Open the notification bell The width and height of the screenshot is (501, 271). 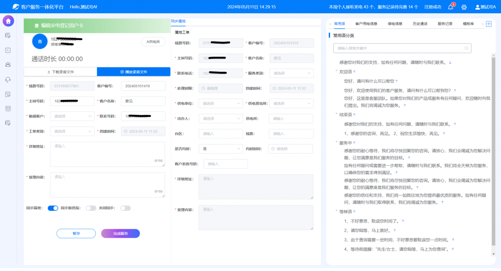coord(450,7)
